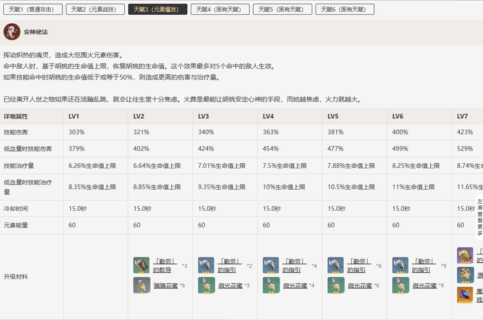The width and height of the screenshot is (483, 320).
Task: Click the 低血量时技能治疗量 row label
Action: [28, 187]
